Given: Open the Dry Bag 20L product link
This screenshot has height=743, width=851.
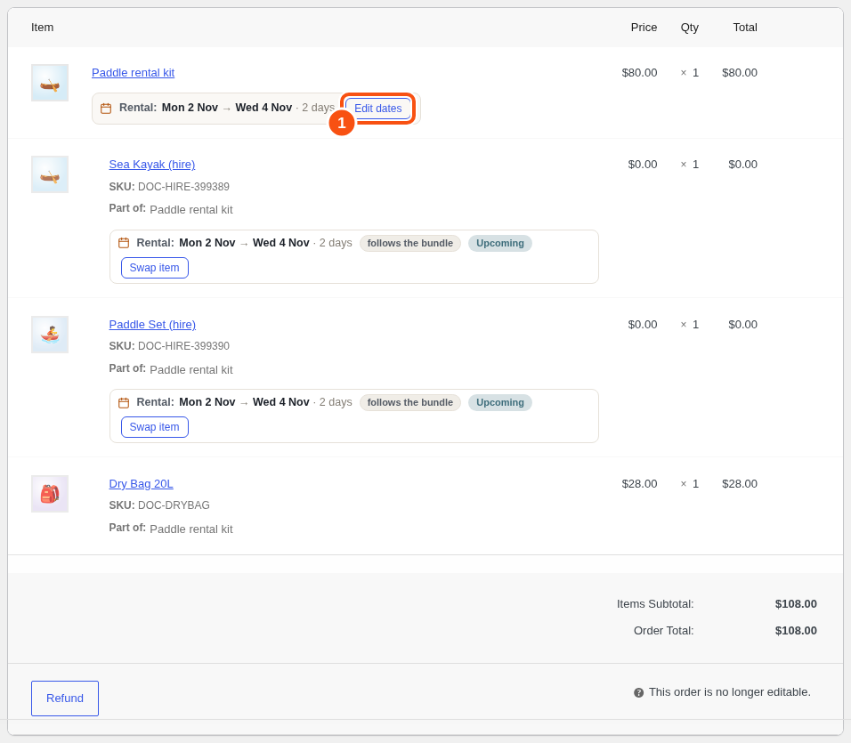Looking at the screenshot, I should click(x=142, y=484).
